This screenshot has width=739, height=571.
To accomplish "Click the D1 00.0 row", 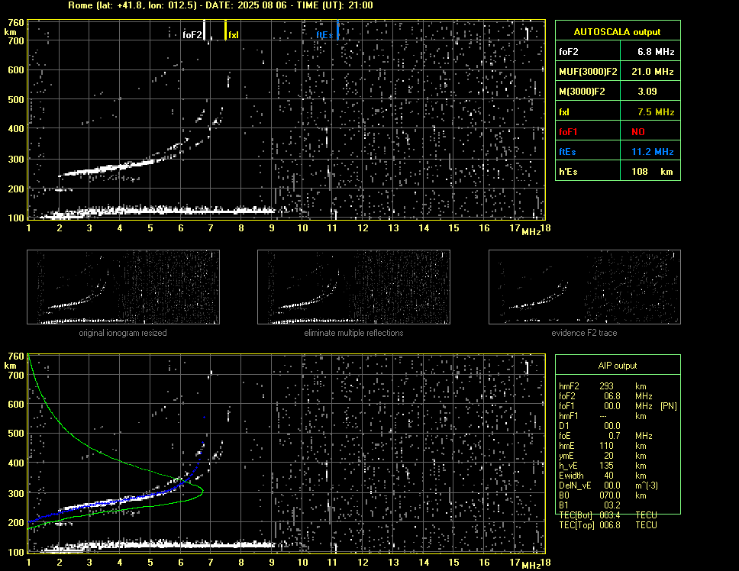I will tap(589, 426).
